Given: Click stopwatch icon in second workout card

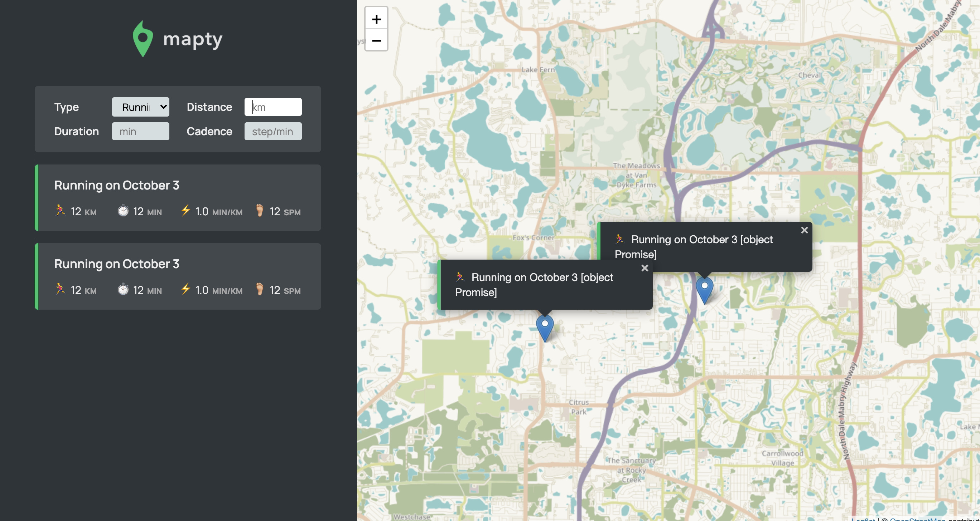Looking at the screenshot, I should tap(123, 289).
